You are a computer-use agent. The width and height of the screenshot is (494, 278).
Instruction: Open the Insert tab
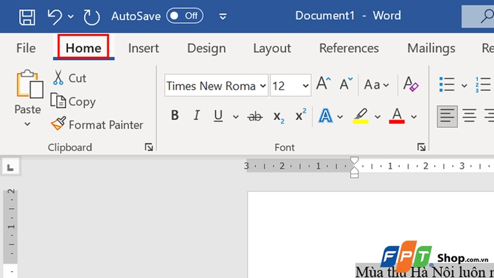click(143, 48)
